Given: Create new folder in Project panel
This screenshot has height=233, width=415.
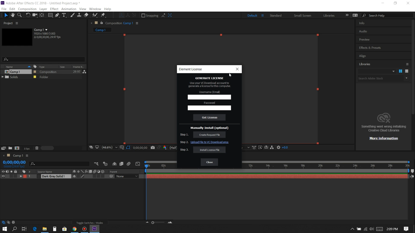Looking at the screenshot, I should click(x=10, y=148).
